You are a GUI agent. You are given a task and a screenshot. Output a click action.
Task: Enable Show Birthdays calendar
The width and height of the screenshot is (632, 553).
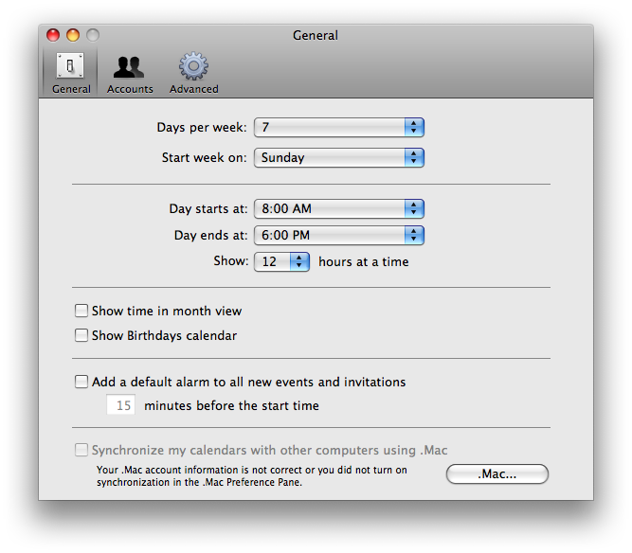pos(81,335)
